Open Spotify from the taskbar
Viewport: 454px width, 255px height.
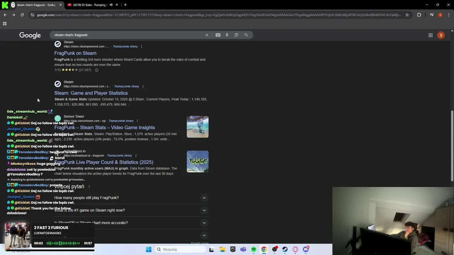click(x=254, y=249)
